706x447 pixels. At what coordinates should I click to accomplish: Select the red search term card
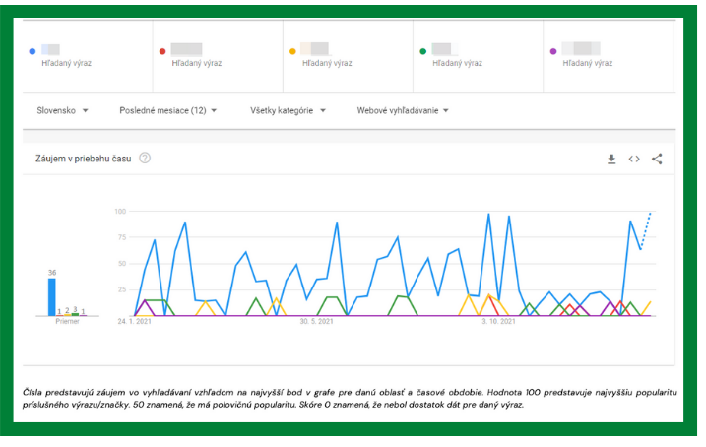pyautogui.click(x=218, y=56)
